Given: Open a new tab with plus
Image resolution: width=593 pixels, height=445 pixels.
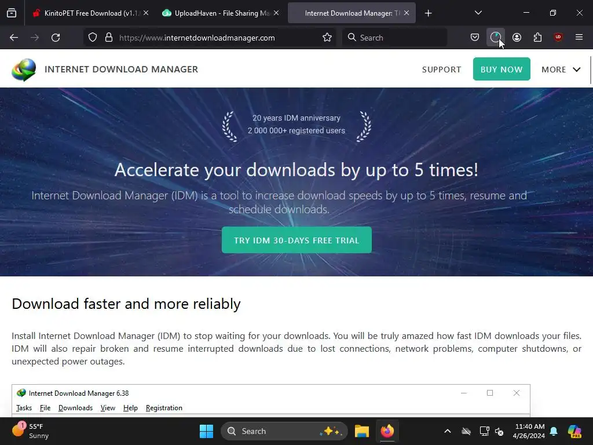Looking at the screenshot, I should (x=428, y=13).
